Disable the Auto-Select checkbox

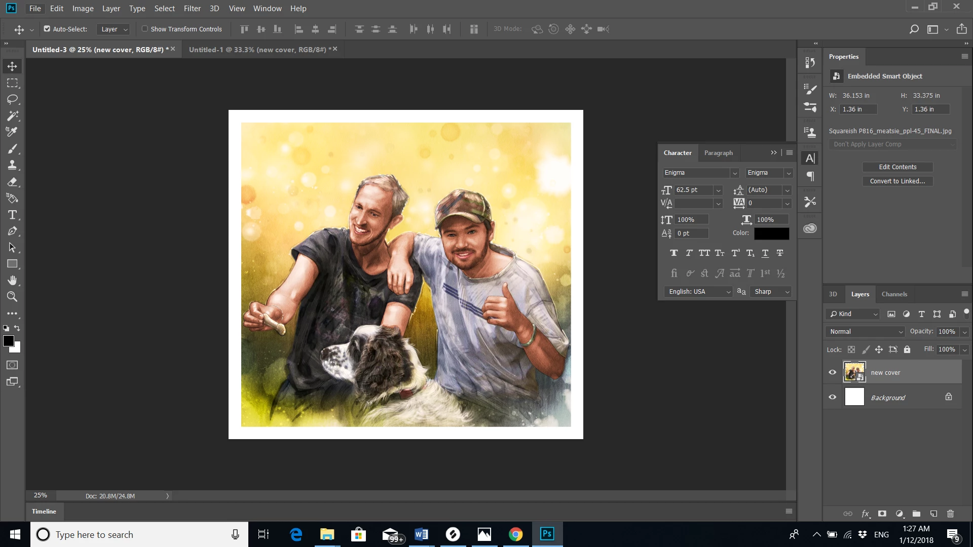(x=47, y=29)
